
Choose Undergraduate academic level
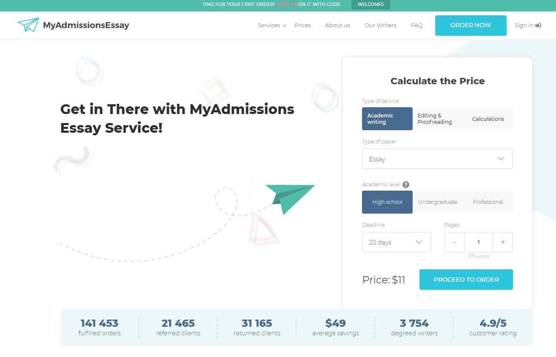437,202
